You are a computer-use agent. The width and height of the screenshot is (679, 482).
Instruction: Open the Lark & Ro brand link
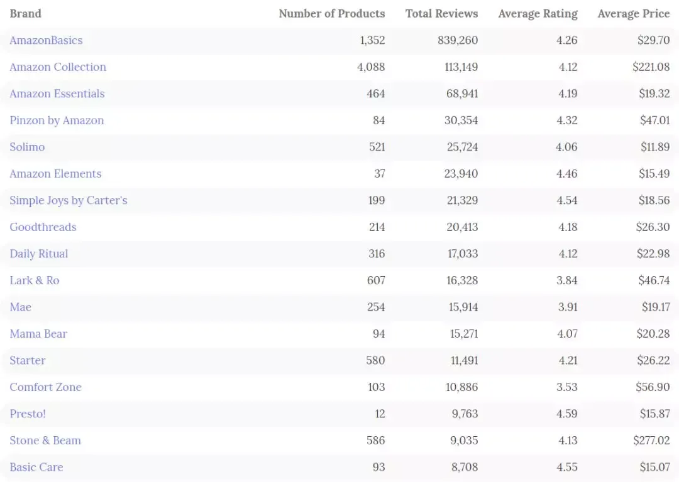click(35, 281)
